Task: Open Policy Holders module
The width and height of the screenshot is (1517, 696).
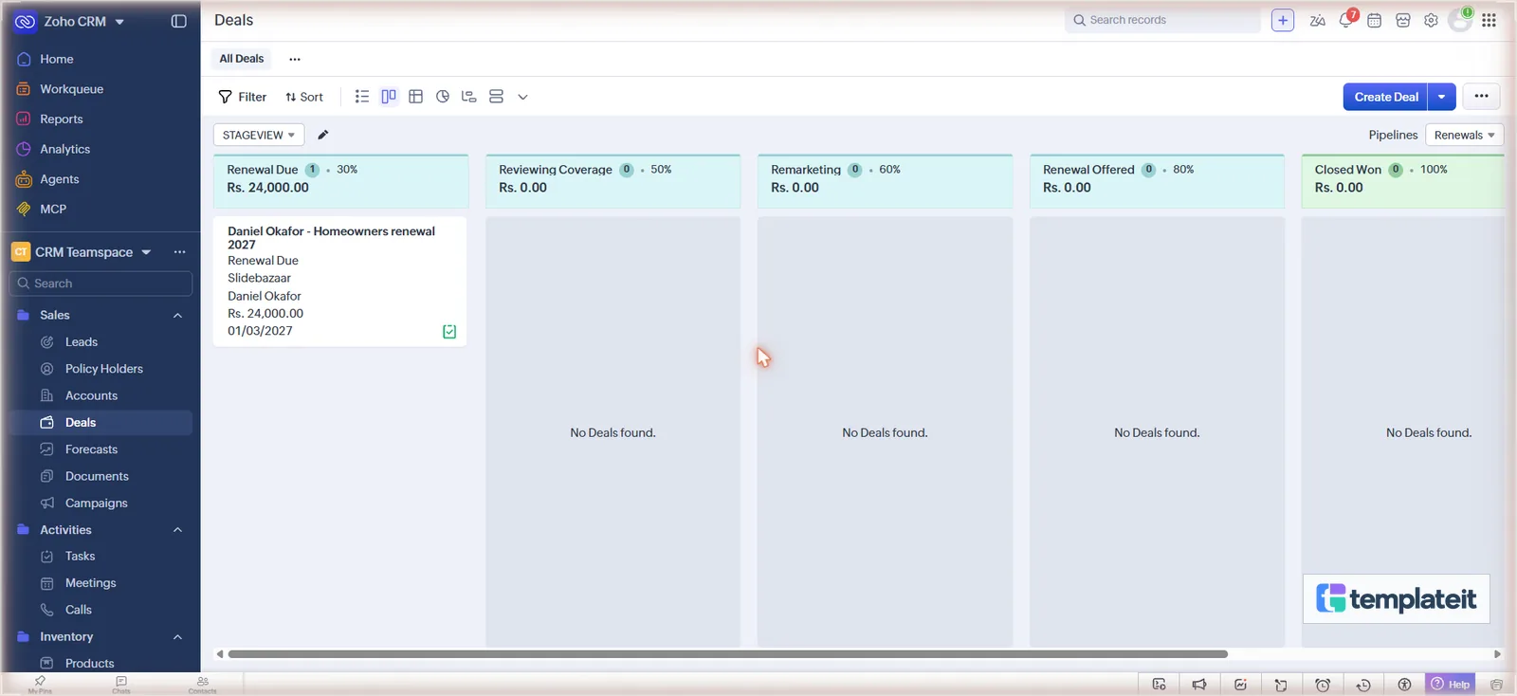Action: tap(104, 369)
